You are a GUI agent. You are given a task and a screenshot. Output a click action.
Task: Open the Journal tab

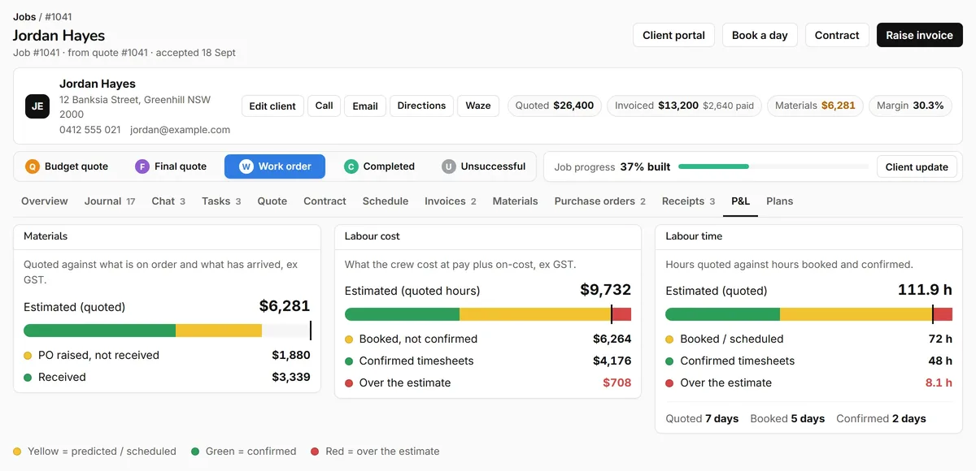pyautogui.click(x=110, y=201)
